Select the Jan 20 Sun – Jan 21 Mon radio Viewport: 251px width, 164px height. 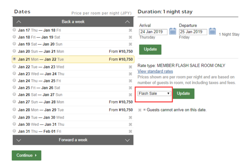[x=14, y=51]
